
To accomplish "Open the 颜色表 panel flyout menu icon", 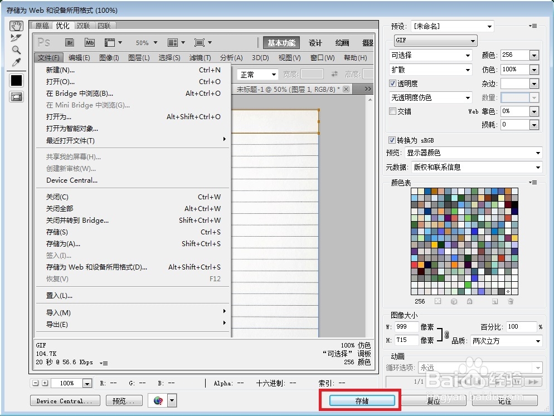I will click(533, 183).
